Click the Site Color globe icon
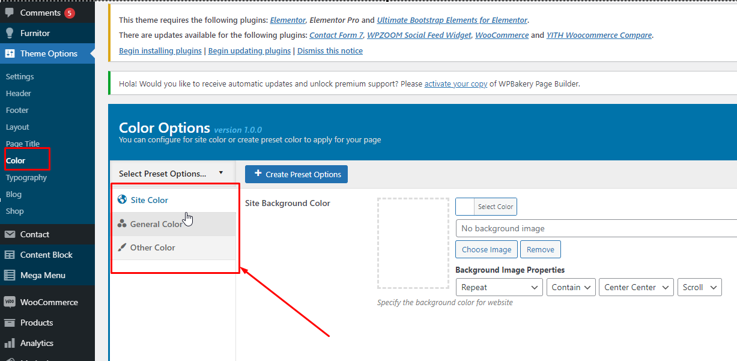Image resolution: width=737 pixels, height=361 pixels. pyautogui.click(x=123, y=200)
